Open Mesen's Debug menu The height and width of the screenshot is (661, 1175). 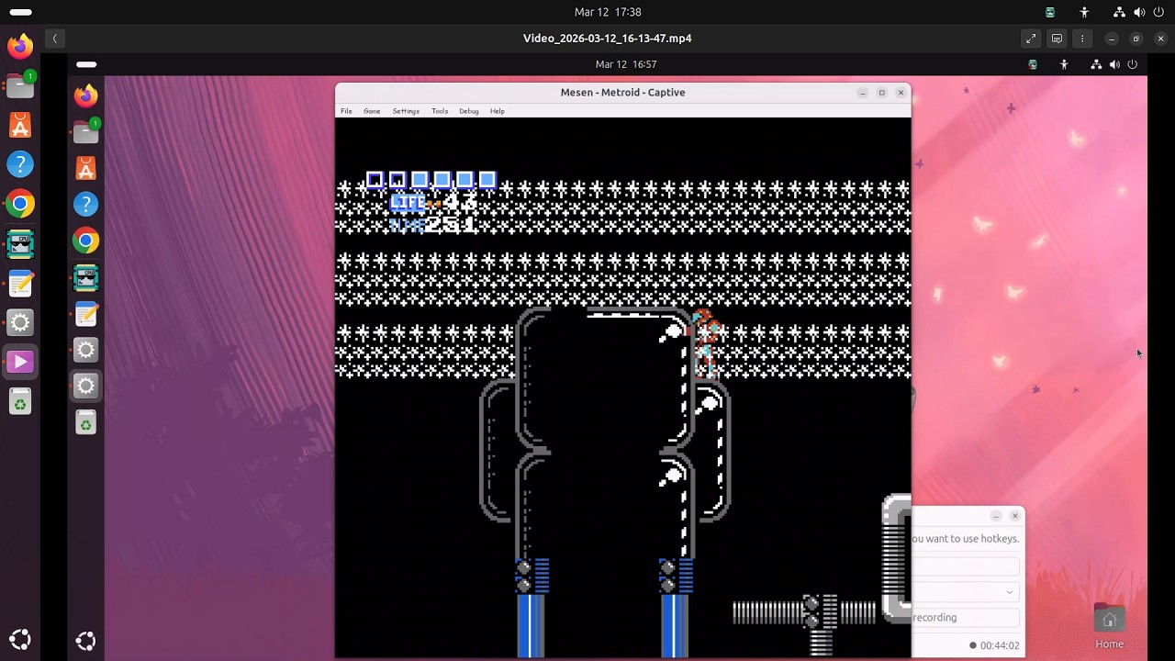pos(469,111)
